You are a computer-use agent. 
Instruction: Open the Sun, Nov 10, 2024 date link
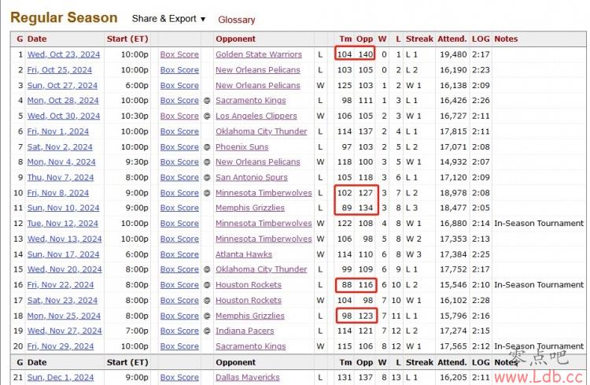pos(63,208)
